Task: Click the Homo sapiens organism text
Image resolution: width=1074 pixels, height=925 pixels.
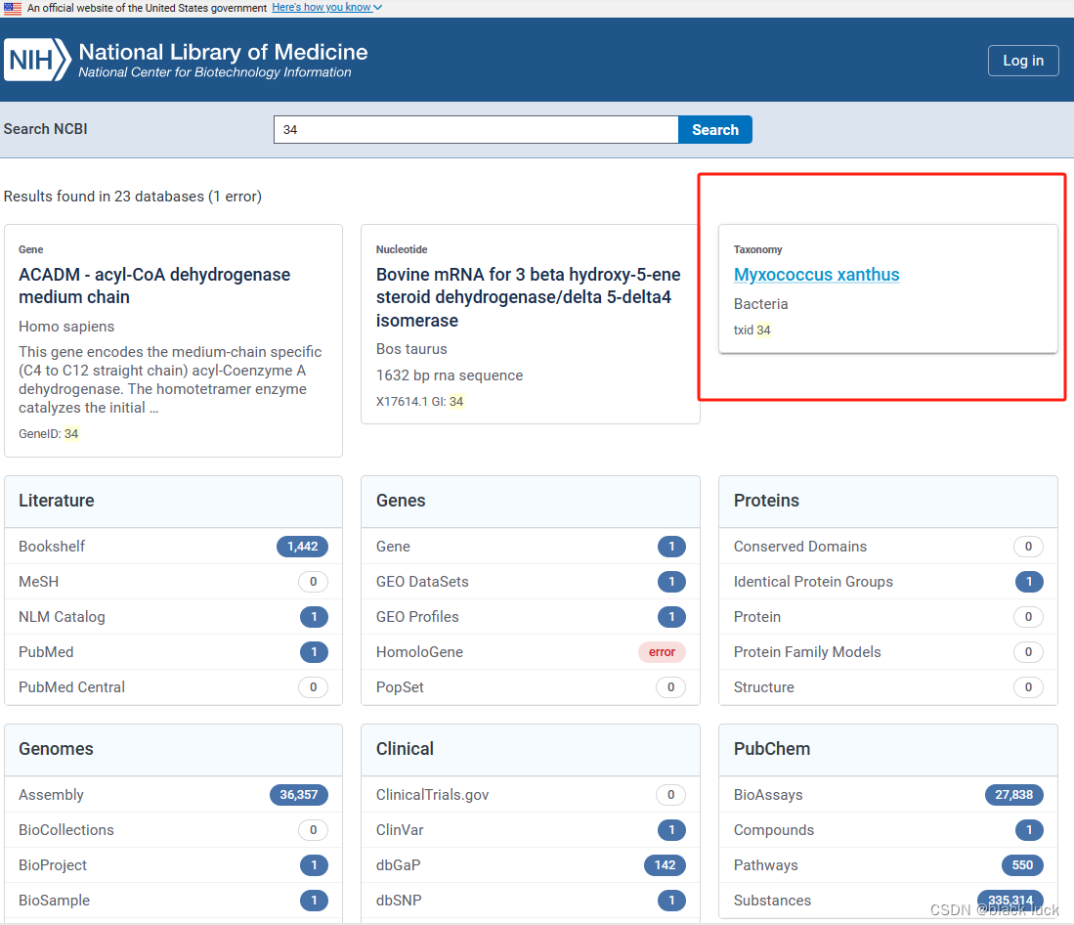Action: click(66, 327)
